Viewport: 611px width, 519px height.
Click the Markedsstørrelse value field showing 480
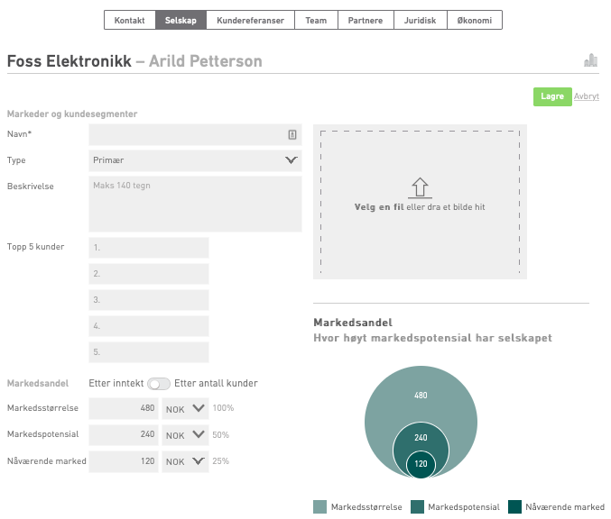pos(124,408)
